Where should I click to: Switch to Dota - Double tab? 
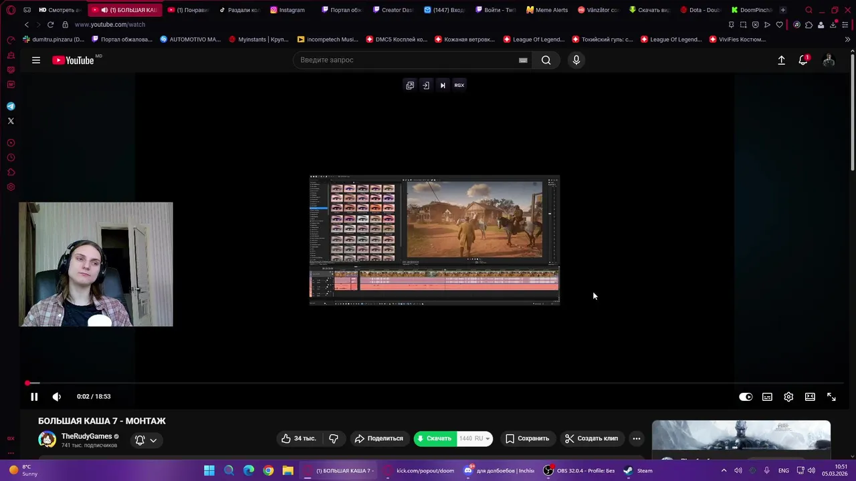click(x=701, y=10)
